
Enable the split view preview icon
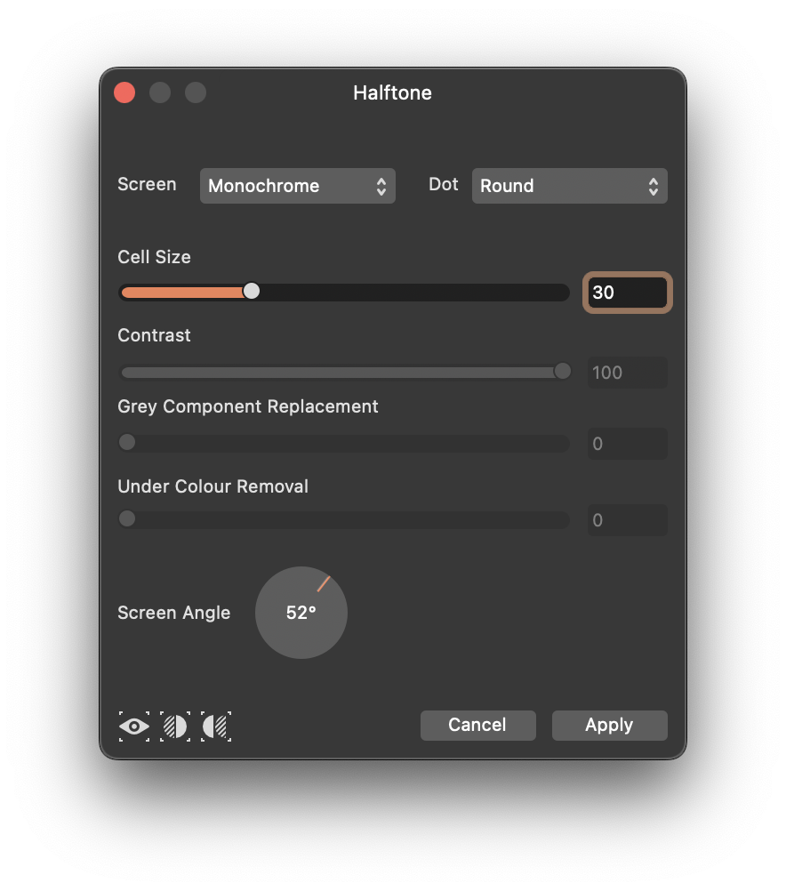tap(175, 726)
